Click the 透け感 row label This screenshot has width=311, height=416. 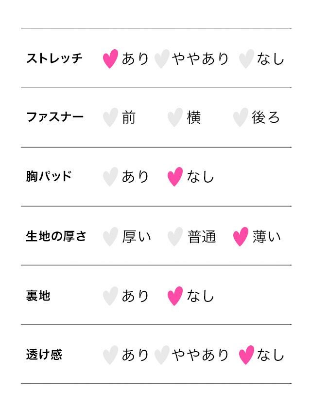pyautogui.click(x=44, y=355)
